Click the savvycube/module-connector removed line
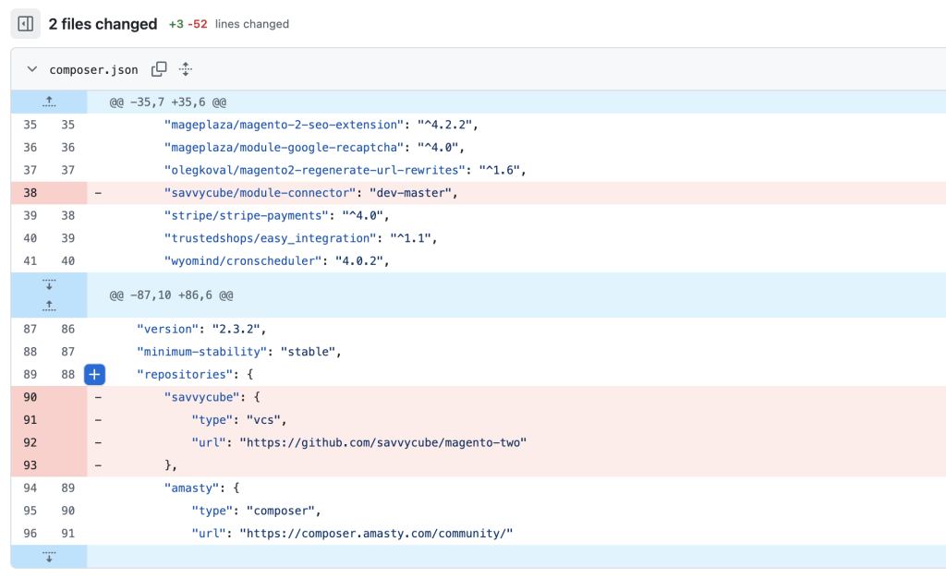946x578 pixels. pyautogui.click(x=310, y=193)
